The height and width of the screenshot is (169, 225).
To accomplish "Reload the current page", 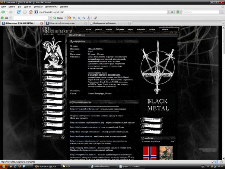I will 19,12.
